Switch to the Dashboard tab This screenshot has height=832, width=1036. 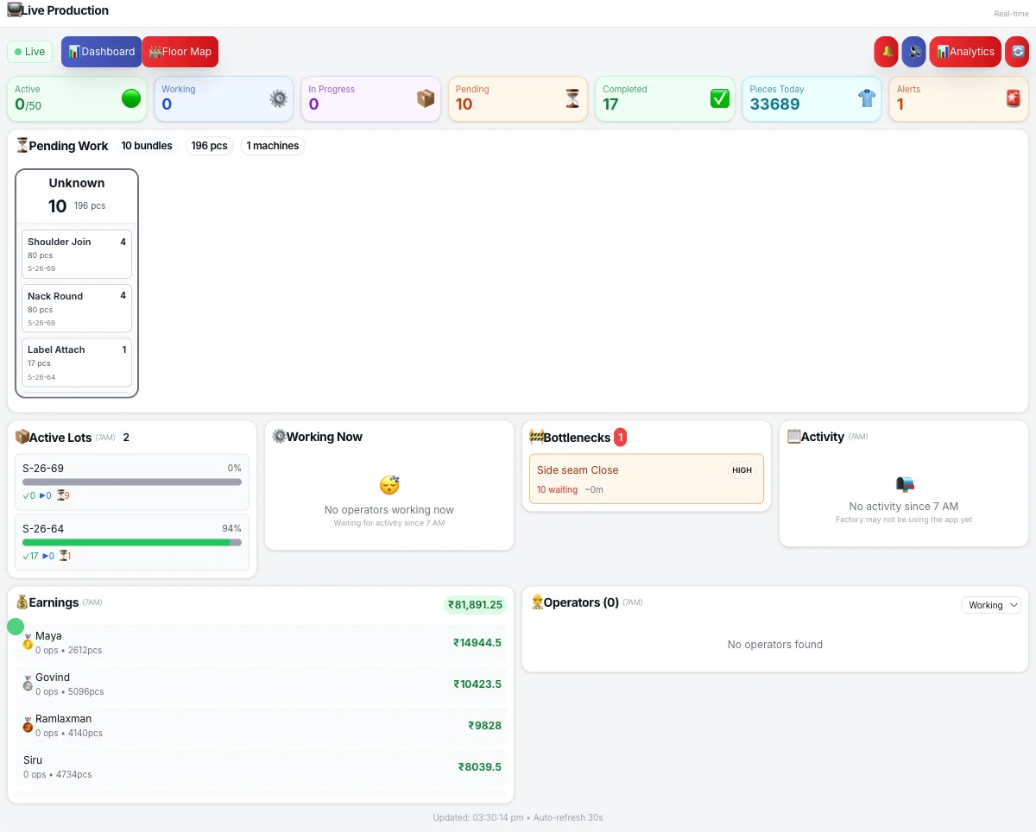101,52
